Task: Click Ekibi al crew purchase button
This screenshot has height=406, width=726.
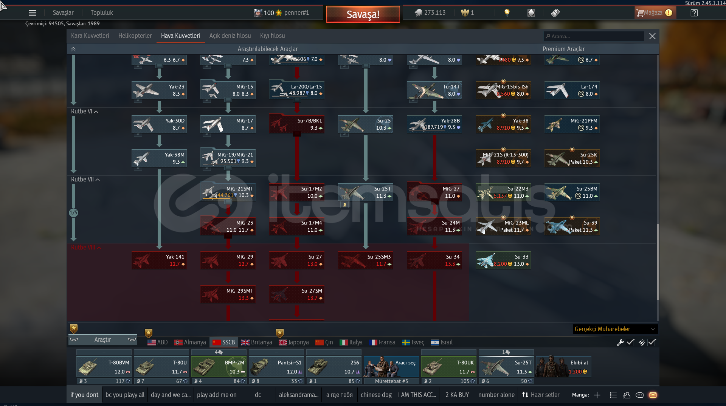Action: click(564, 367)
